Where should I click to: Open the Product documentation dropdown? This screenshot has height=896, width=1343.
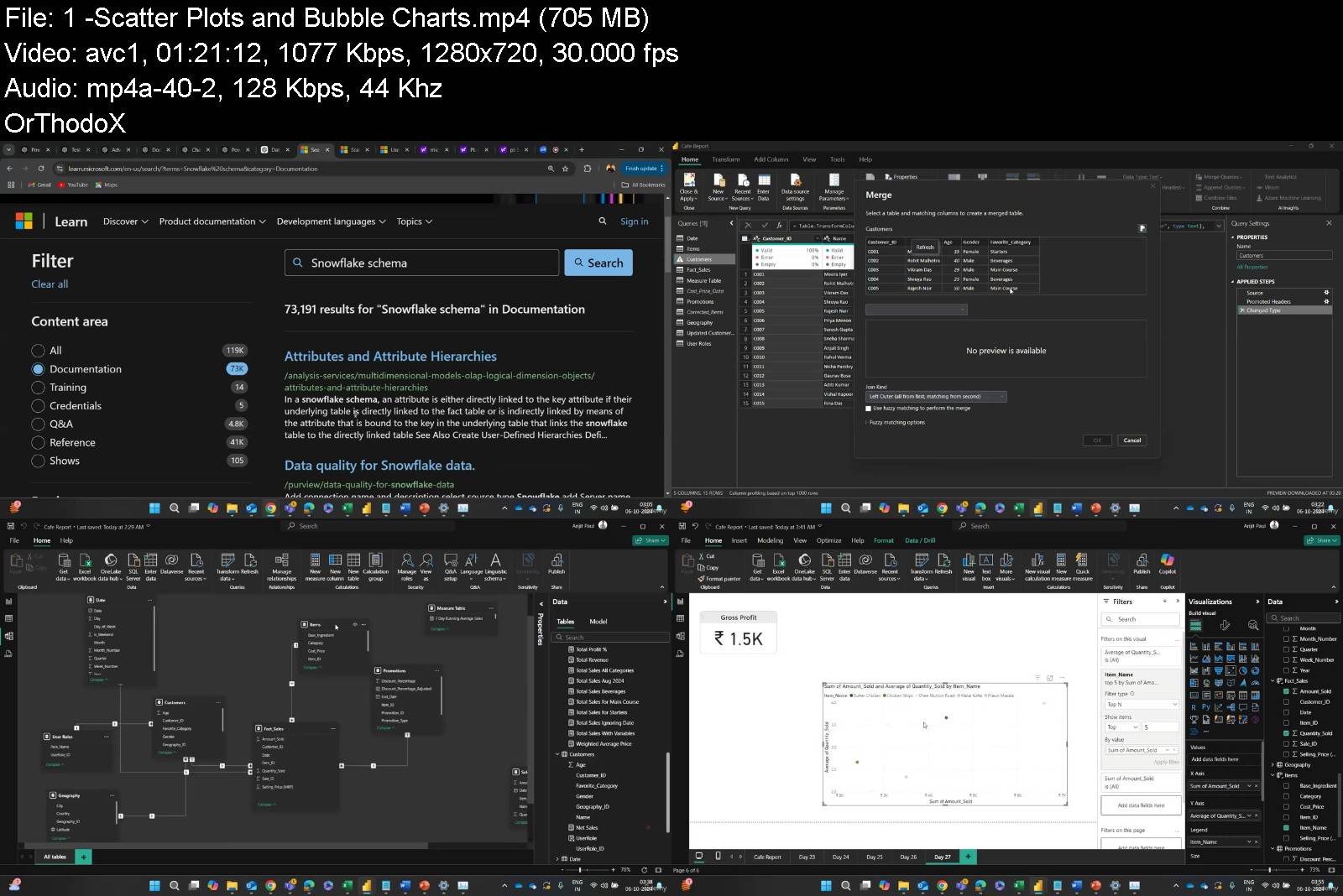[212, 221]
